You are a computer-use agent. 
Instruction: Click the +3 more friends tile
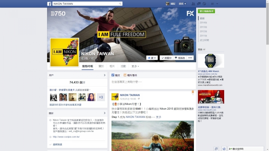pos(101,97)
